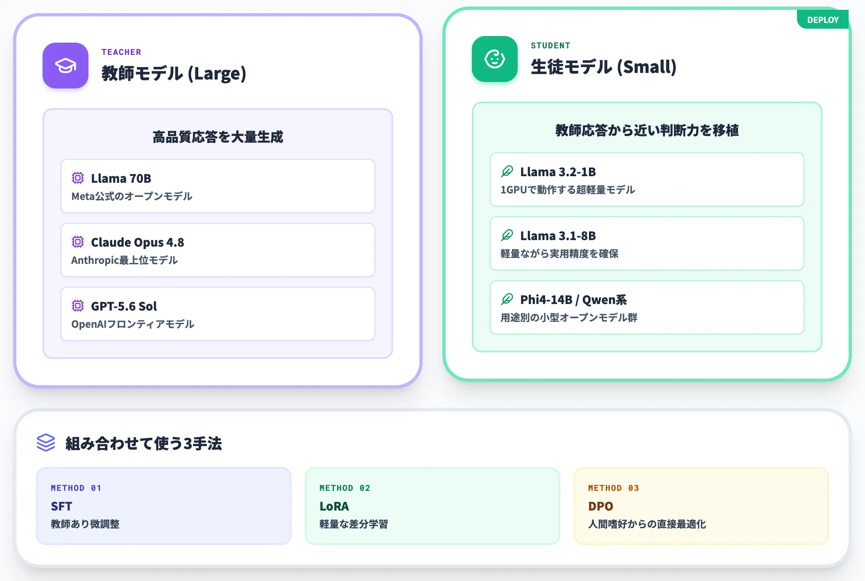Screen dimensions: 865x581
Task: Click the feather icon beside Llama 3.2-1B
Action: pyautogui.click(x=507, y=171)
